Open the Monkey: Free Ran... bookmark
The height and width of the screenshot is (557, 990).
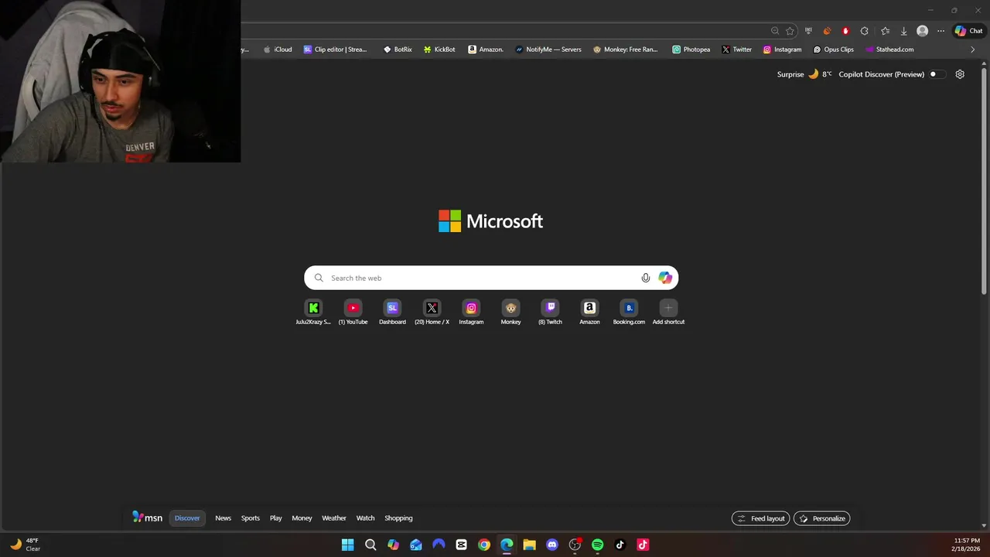click(626, 50)
